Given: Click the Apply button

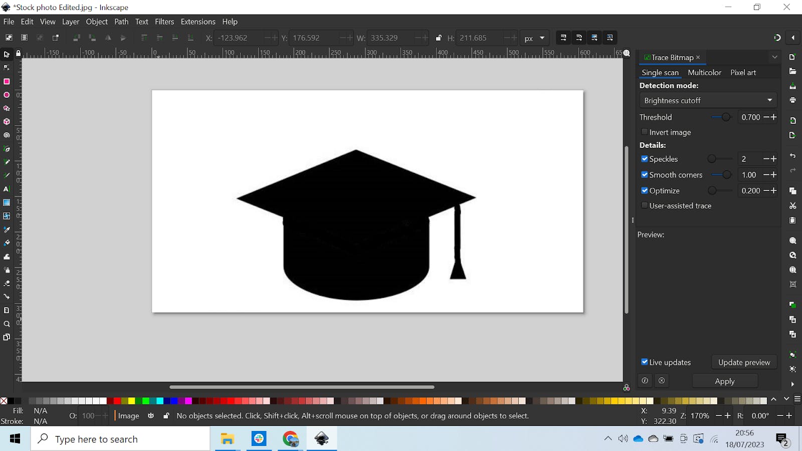Looking at the screenshot, I should [x=724, y=381].
